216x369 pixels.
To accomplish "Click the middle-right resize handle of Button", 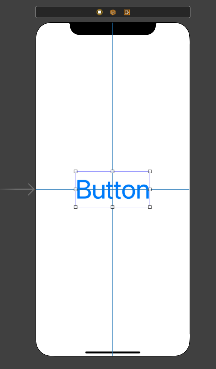I will click(x=150, y=189).
